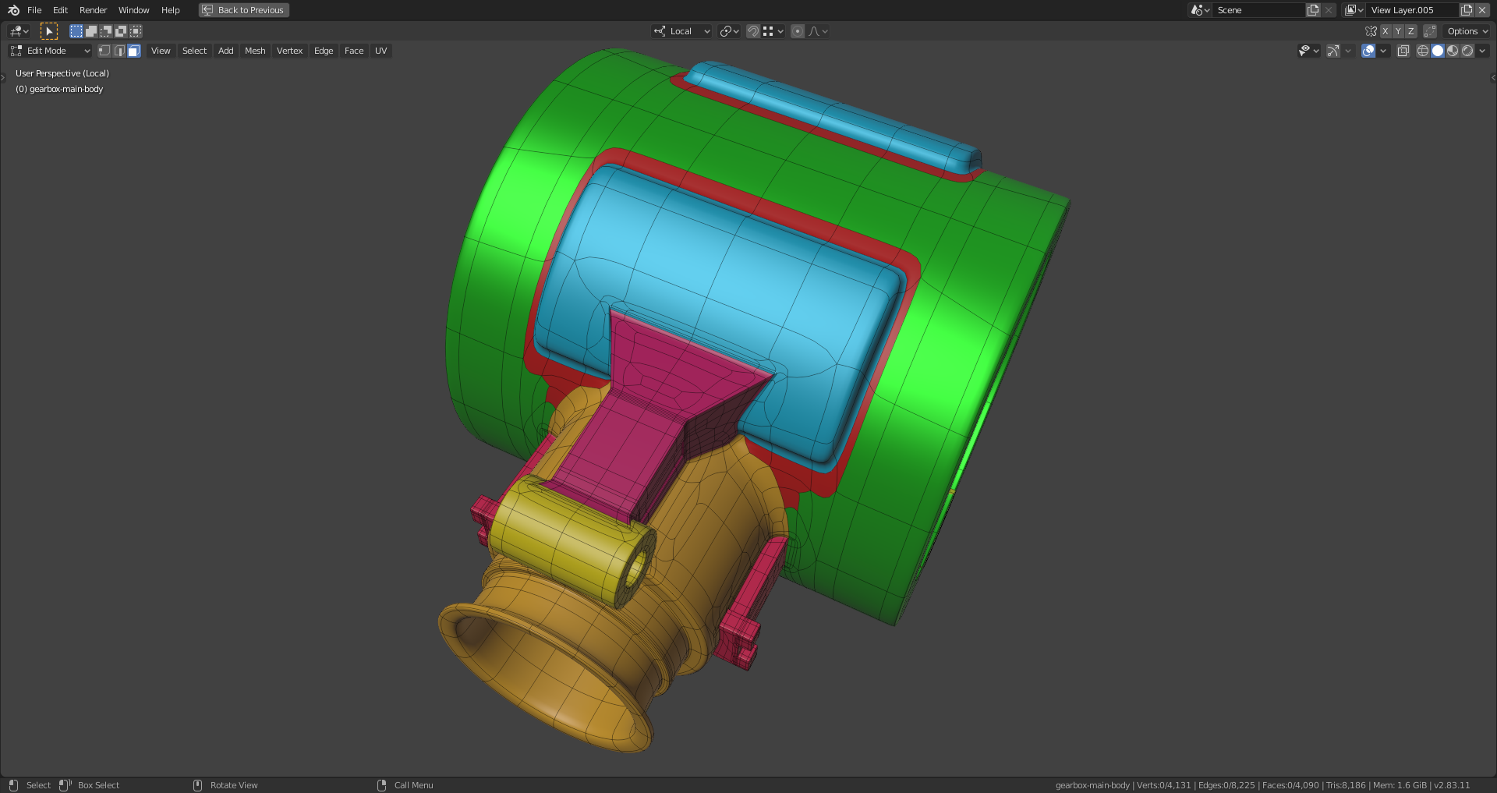Toggle X-ray mode icon
This screenshot has height=793, width=1497.
(x=1403, y=51)
